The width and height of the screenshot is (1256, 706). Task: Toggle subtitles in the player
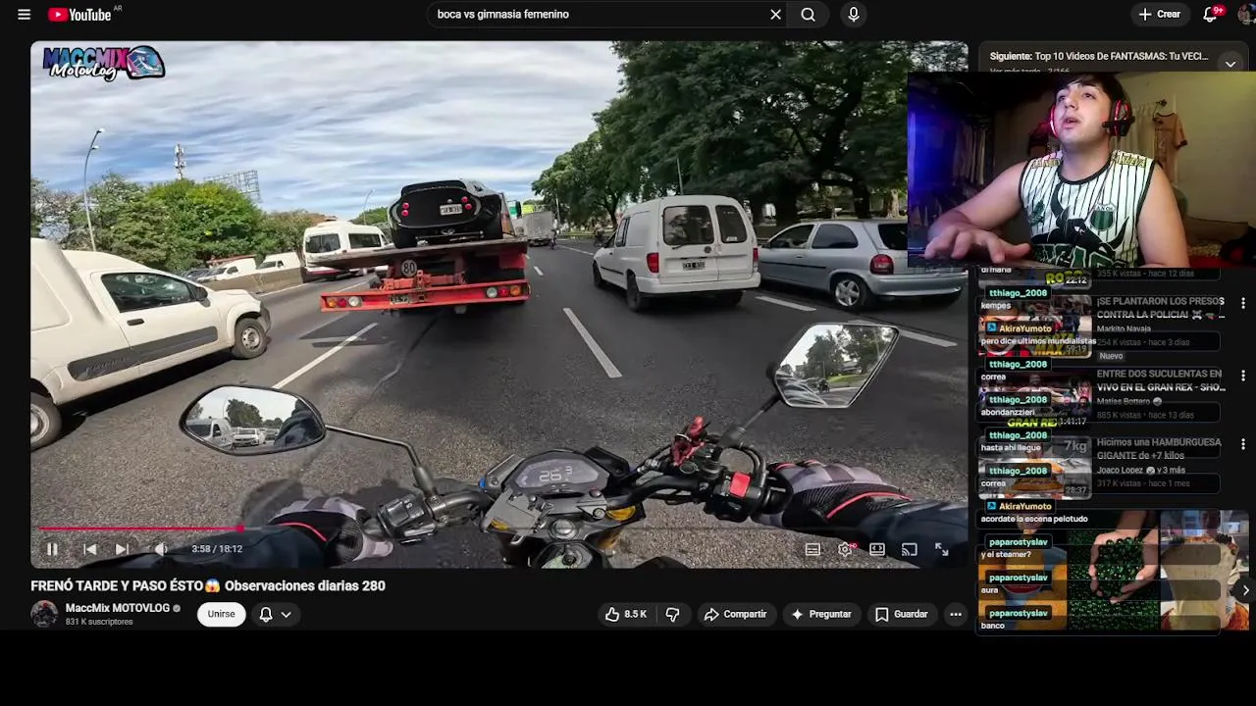tap(812, 549)
